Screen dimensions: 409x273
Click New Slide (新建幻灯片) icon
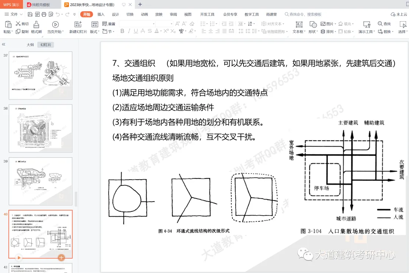pyautogui.click(x=78, y=25)
